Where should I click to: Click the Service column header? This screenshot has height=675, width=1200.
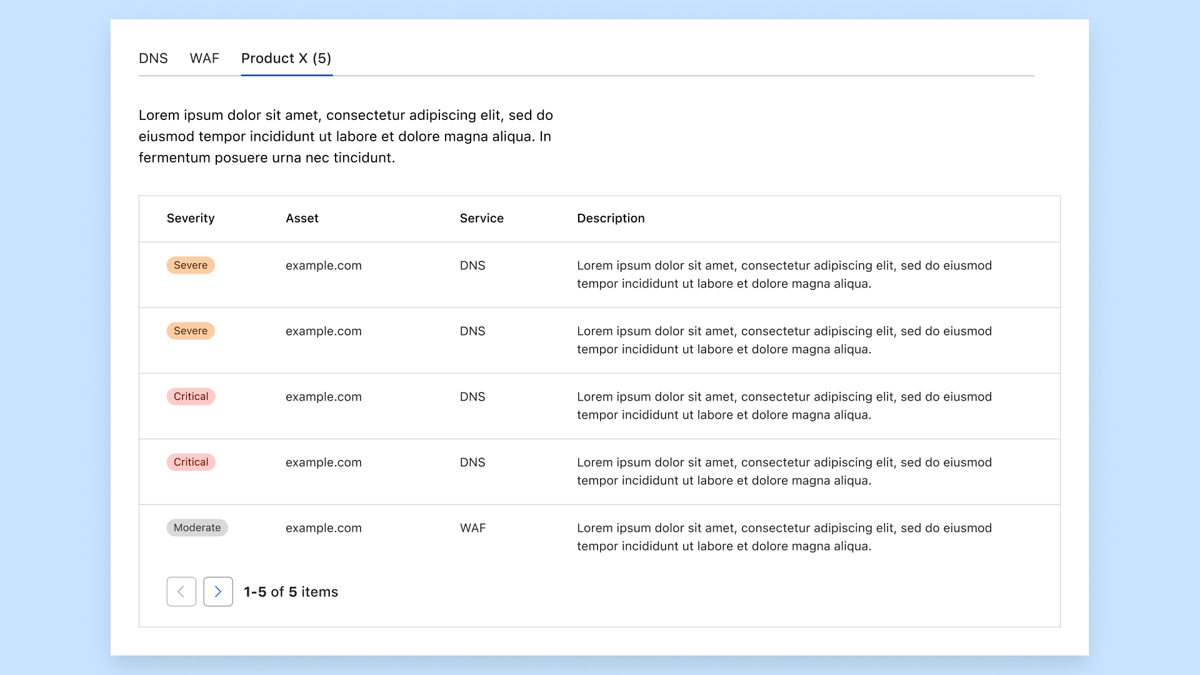click(x=481, y=218)
